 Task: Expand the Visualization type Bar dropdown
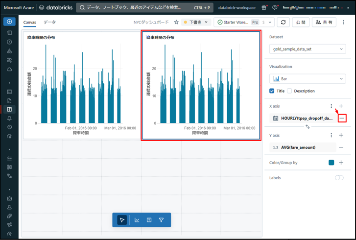pos(308,79)
